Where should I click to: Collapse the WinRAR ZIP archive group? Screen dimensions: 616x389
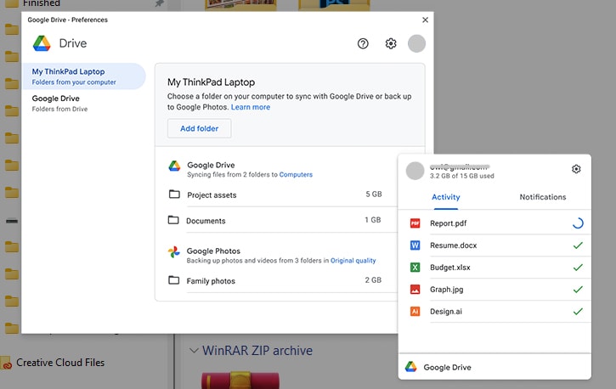click(194, 350)
